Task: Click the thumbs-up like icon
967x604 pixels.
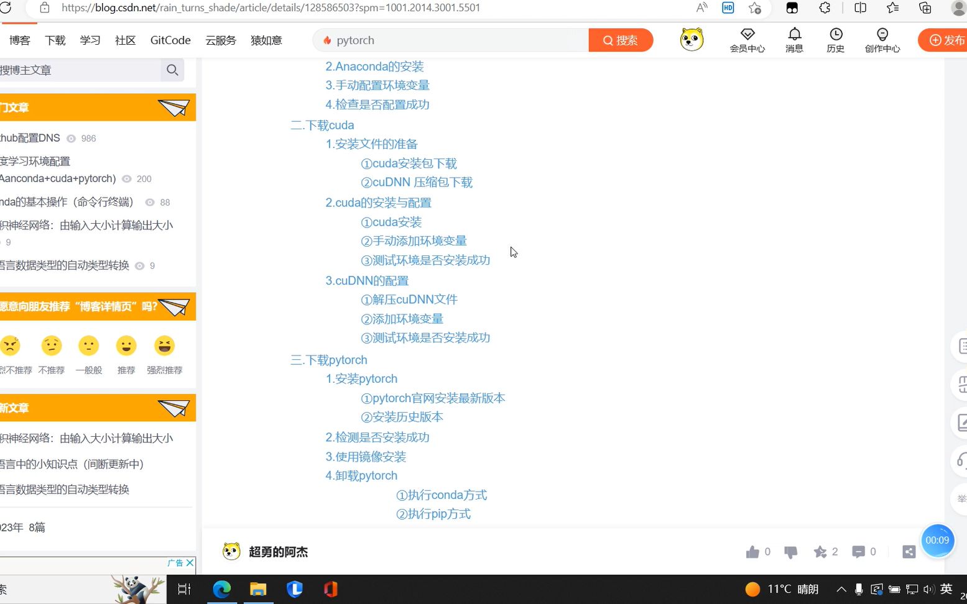Action: [752, 552]
